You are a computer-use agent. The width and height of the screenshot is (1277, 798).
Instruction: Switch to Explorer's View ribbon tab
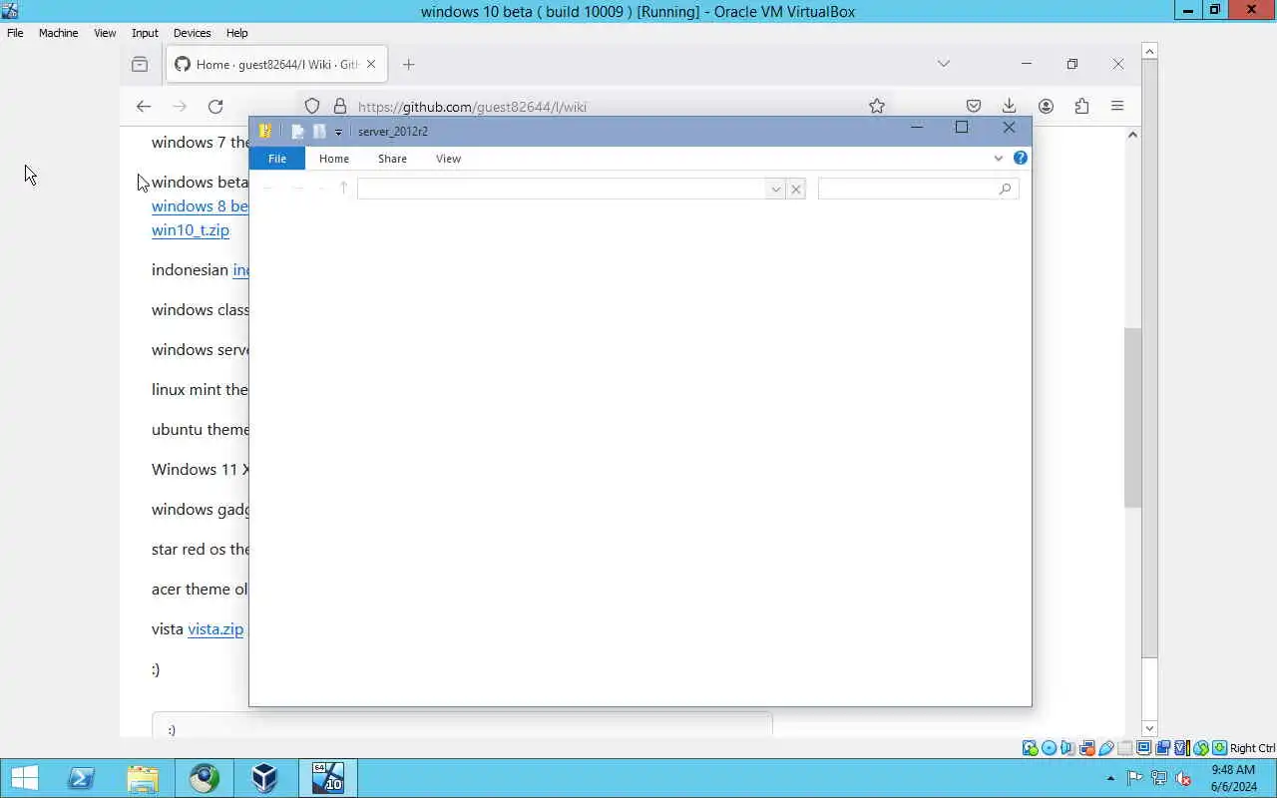click(x=448, y=159)
